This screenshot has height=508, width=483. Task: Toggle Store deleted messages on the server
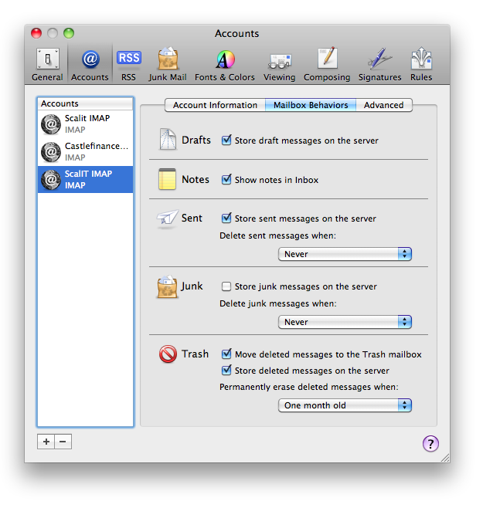point(226,371)
